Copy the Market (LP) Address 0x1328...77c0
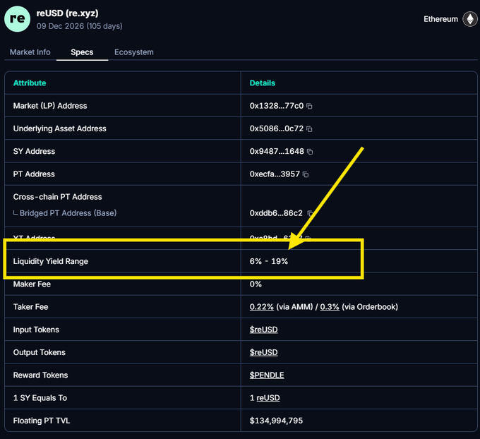The image size is (480, 439). coord(309,107)
